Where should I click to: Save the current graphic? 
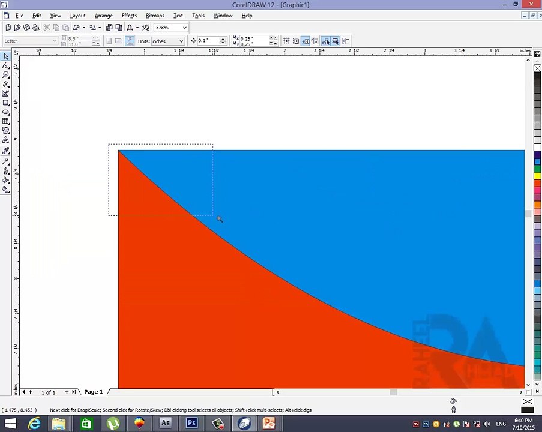click(26, 28)
